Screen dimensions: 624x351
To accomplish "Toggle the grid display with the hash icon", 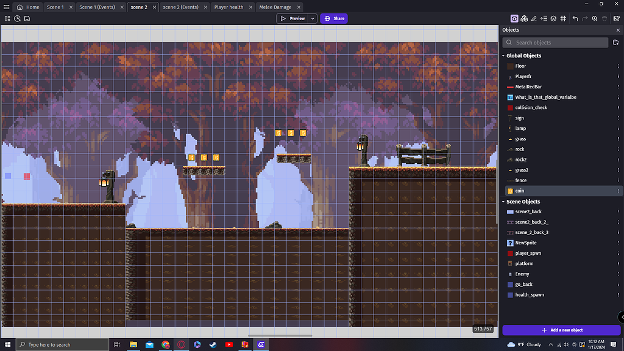I will [x=564, y=19].
